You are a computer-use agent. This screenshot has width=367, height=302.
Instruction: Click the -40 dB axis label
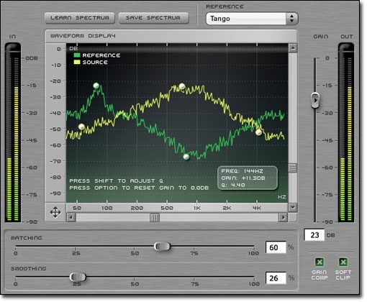pyautogui.click(x=55, y=113)
